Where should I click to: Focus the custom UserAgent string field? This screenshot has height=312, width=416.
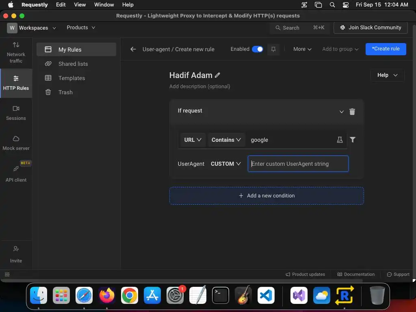point(298,164)
